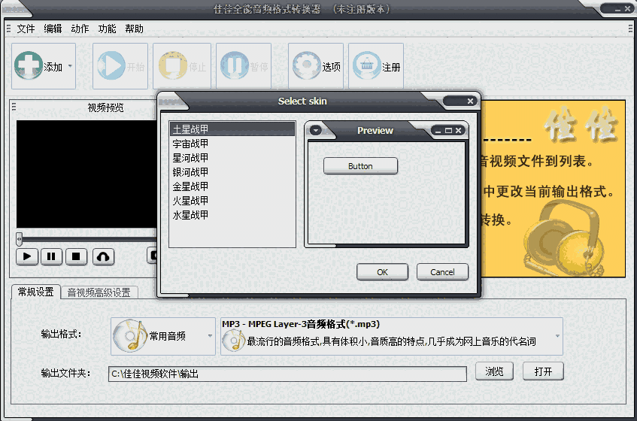
Task: Select the 火星战甲 skin
Action: pyautogui.click(x=232, y=200)
